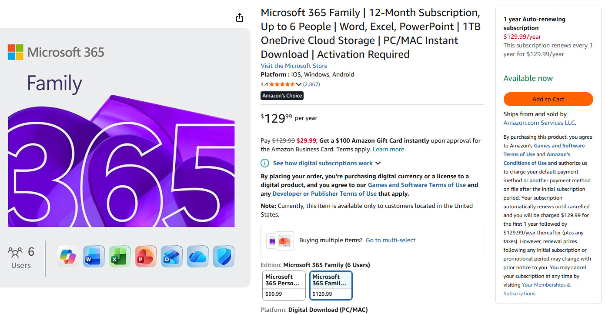Add the subscription to cart
The image size is (605, 314).
[x=548, y=99]
